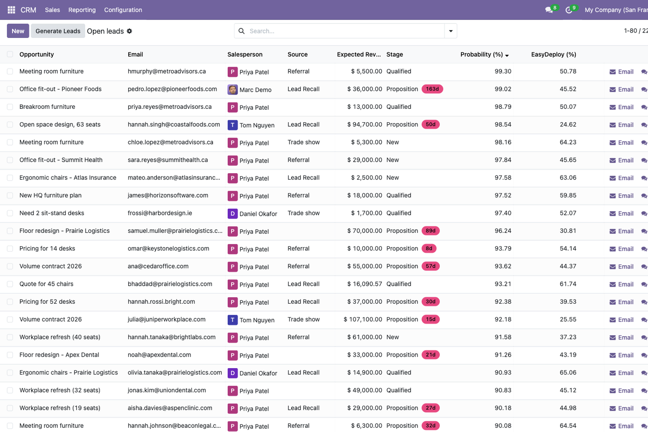Expand the search options dropdown arrow
The height and width of the screenshot is (432, 648).
tap(451, 31)
